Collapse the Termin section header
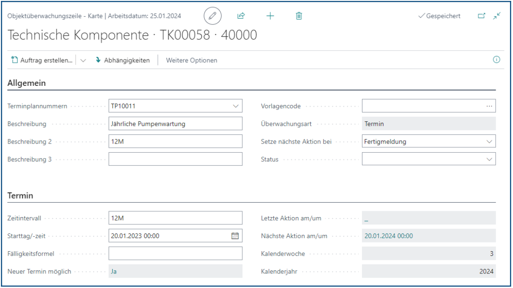Screen dimensions: 513x288 tap(20, 195)
